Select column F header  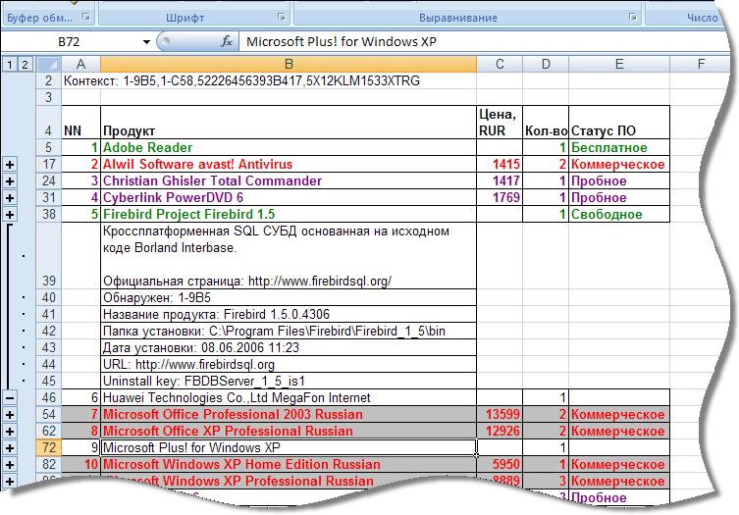click(701, 64)
